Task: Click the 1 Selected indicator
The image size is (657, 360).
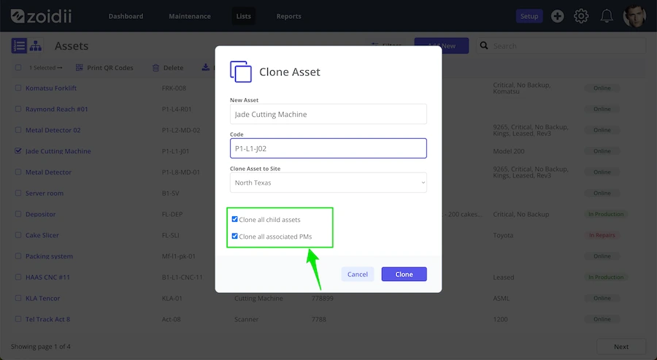Action: 46,67
